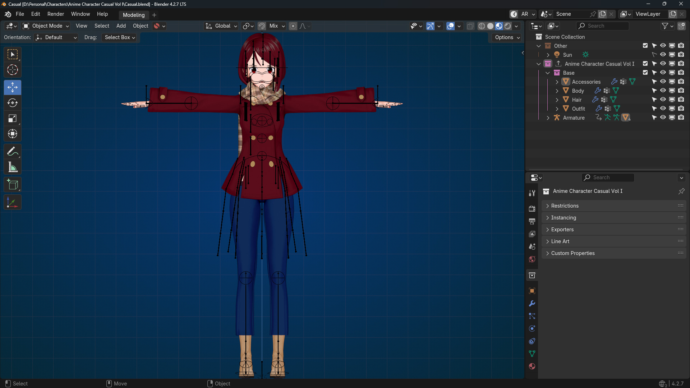Open the Particles properties tab
This screenshot has height=388, width=690.
(x=532, y=316)
